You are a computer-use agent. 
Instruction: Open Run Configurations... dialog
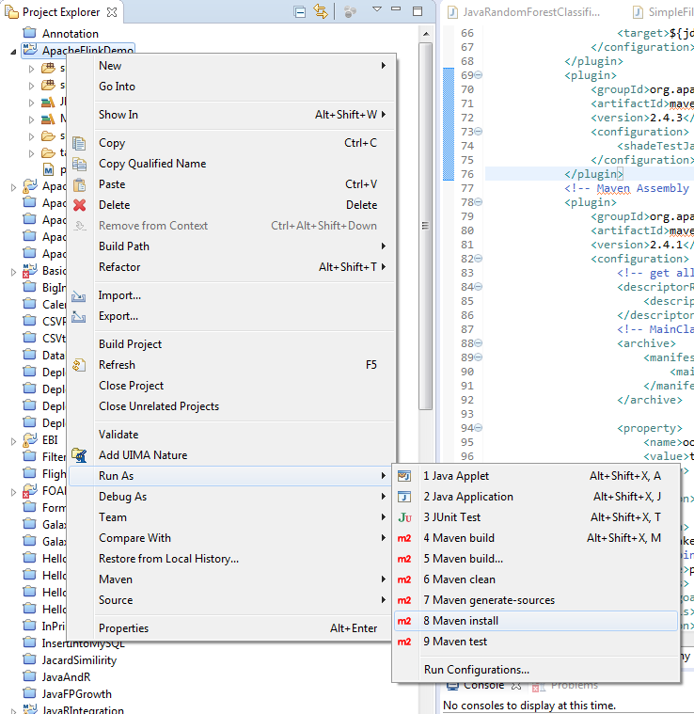point(476,670)
